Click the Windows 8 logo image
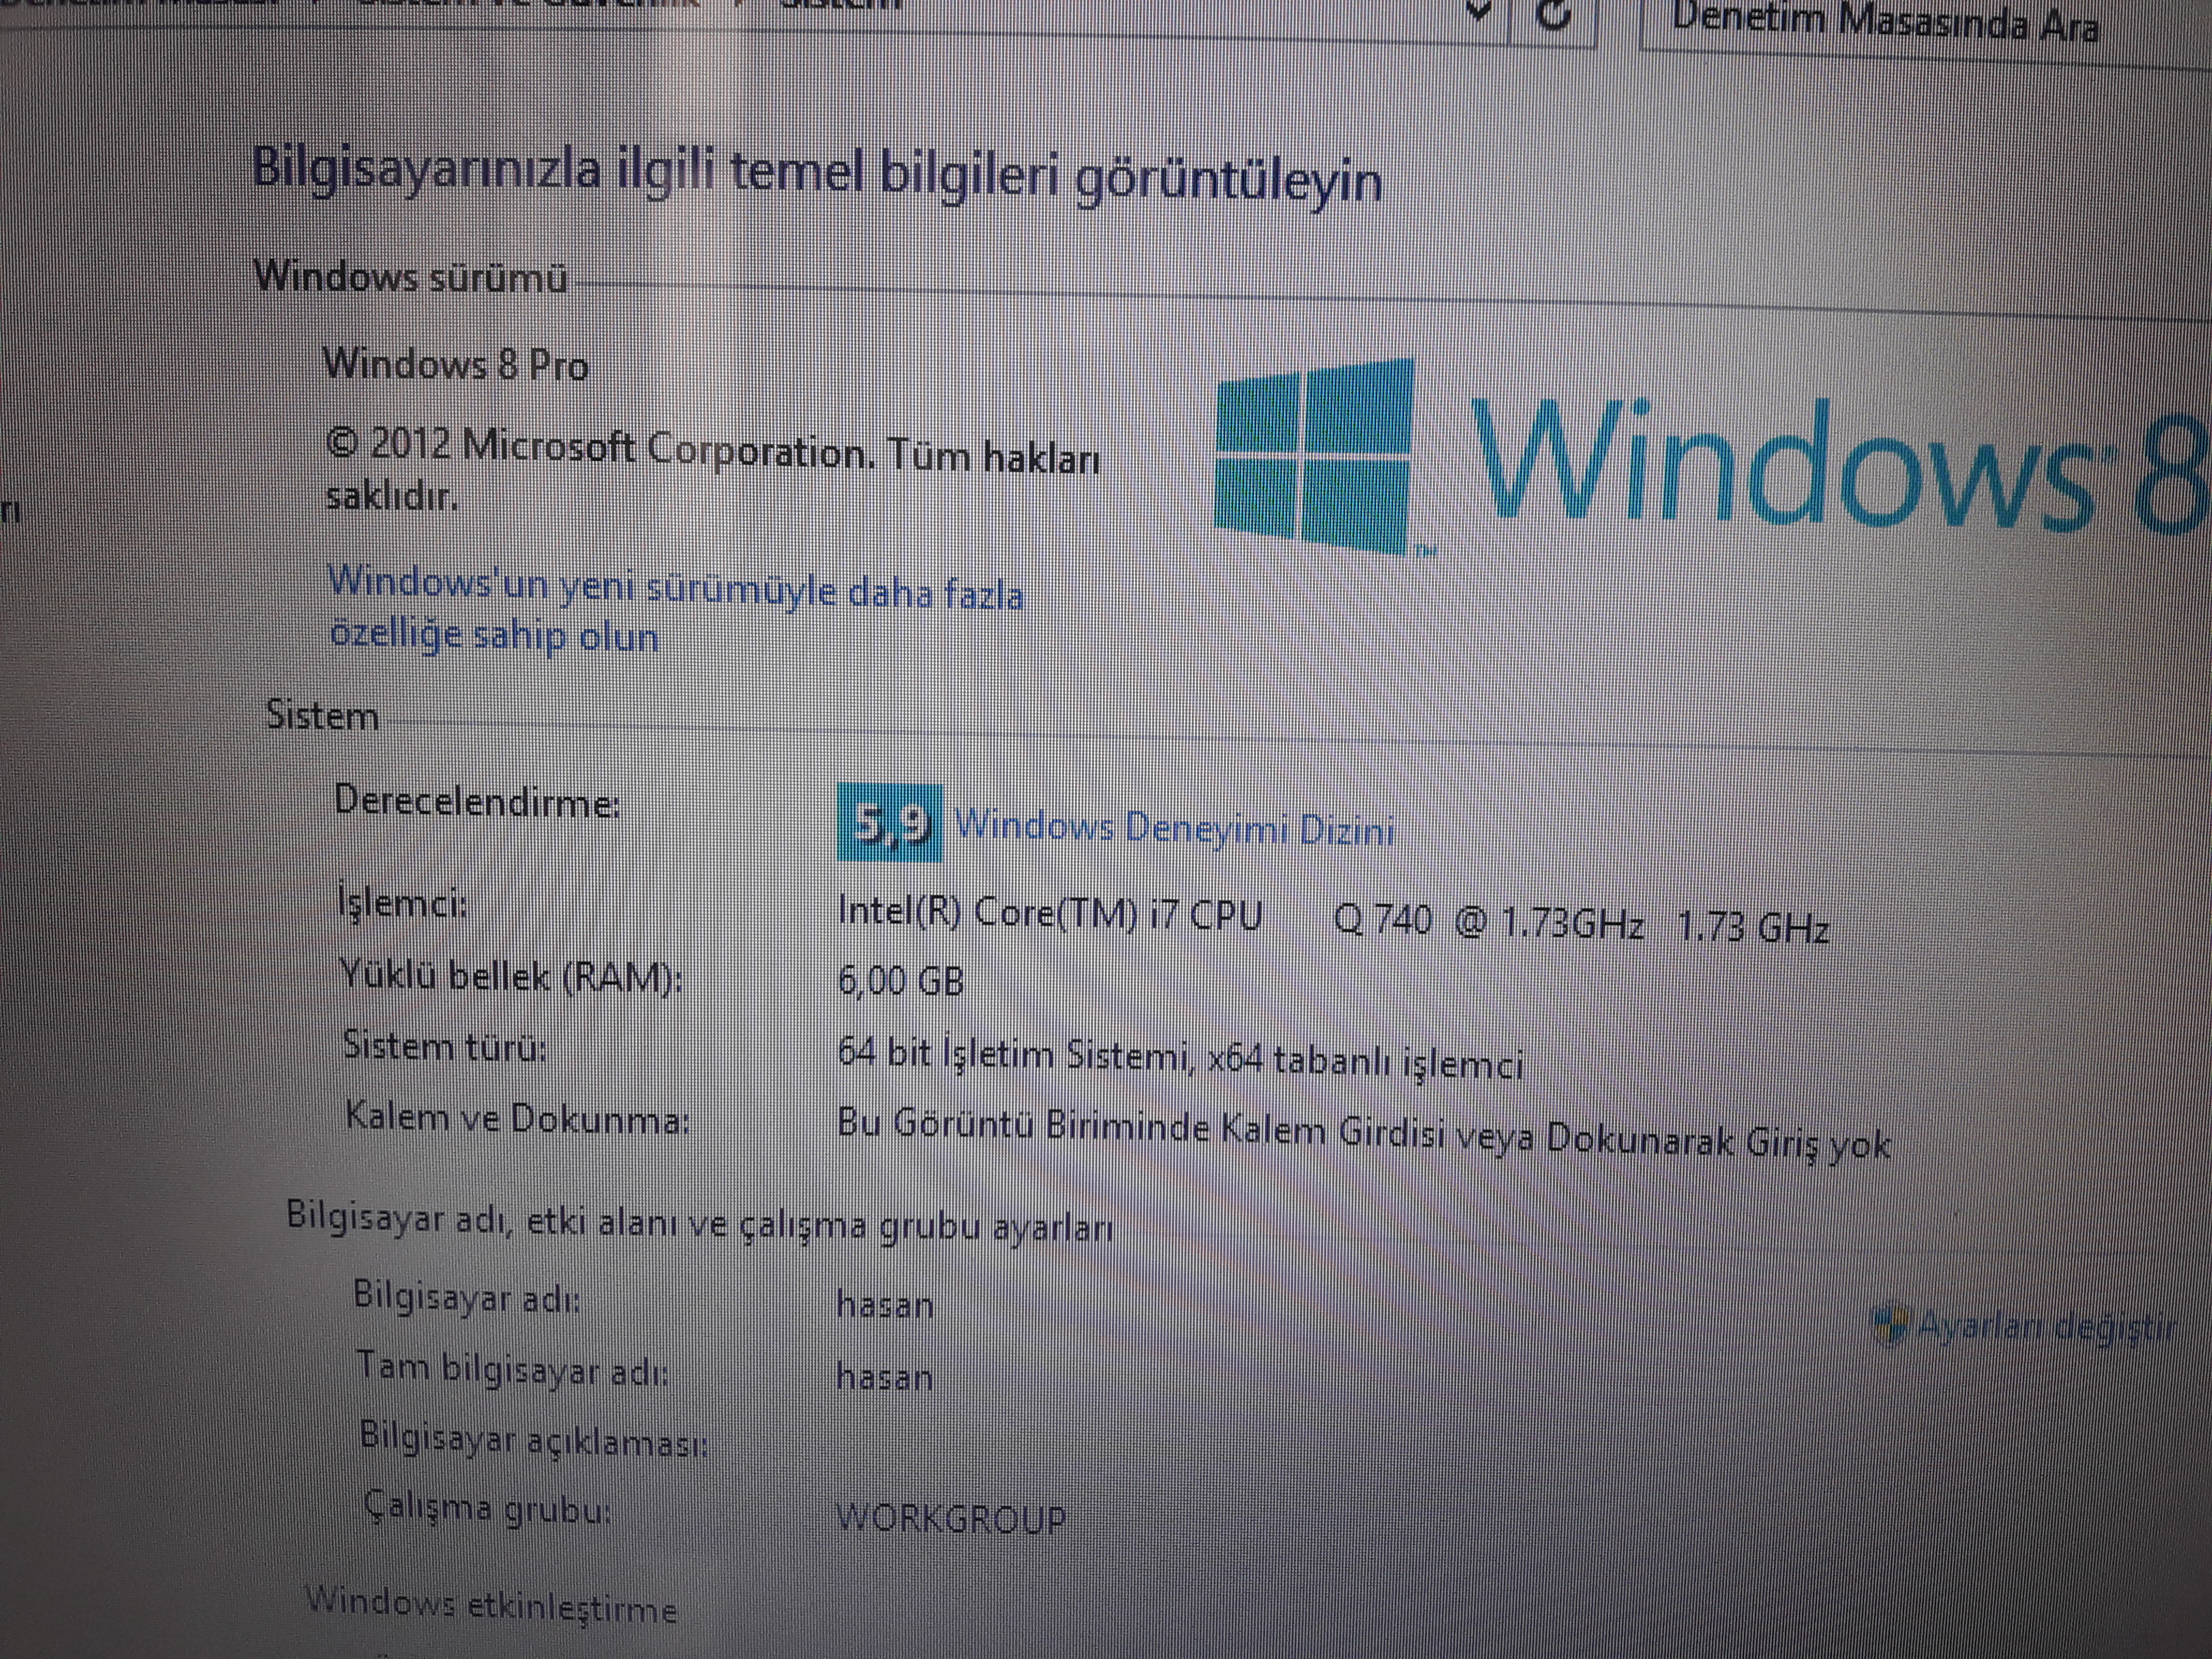 click(x=1712, y=456)
